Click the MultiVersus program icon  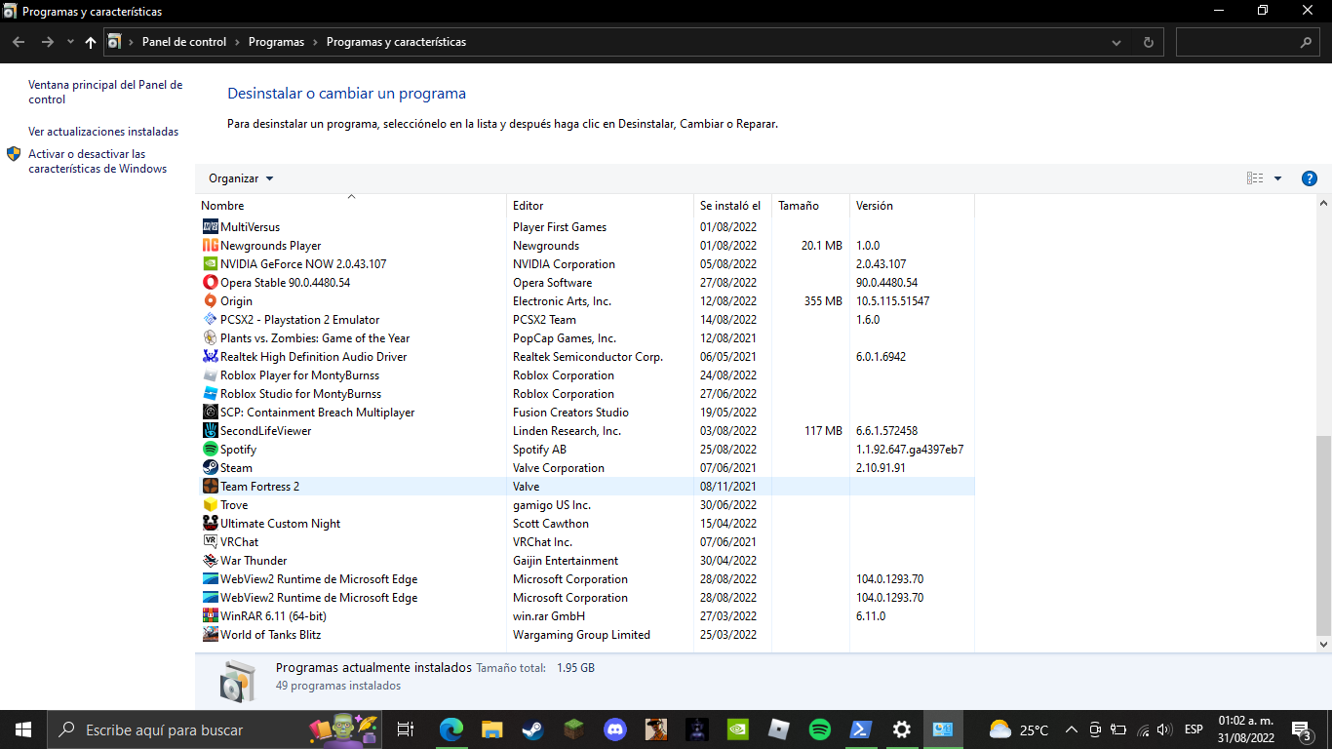click(x=210, y=227)
